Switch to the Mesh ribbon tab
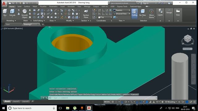 coord(35,6)
